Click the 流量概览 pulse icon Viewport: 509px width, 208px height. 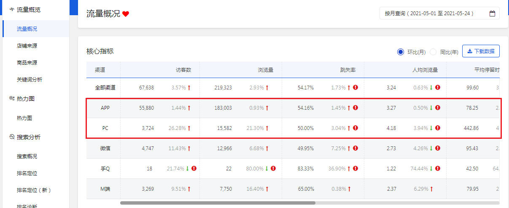pyautogui.click(x=11, y=9)
